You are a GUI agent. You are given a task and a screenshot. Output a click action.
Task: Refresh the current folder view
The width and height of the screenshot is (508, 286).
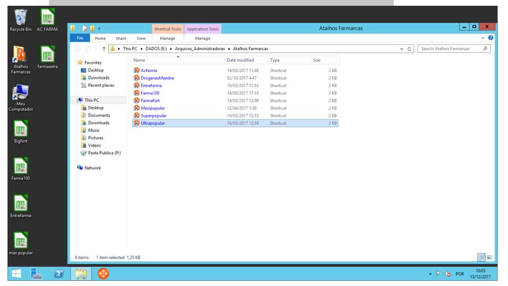pos(409,49)
